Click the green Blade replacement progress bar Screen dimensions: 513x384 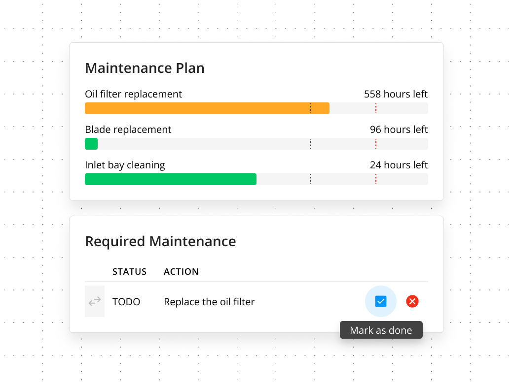point(91,144)
